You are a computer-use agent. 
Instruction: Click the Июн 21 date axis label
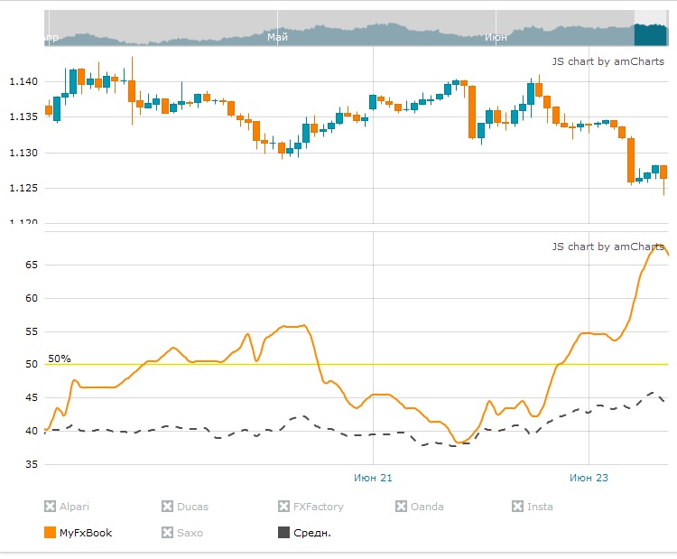pos(373,478)
